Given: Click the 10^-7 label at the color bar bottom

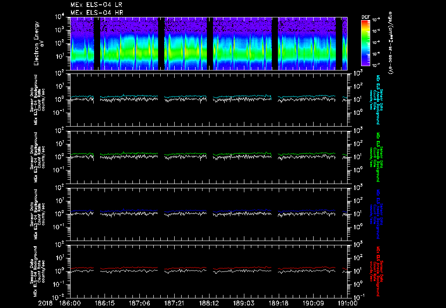Looking at the screenshot, I should tap(376, 65).
